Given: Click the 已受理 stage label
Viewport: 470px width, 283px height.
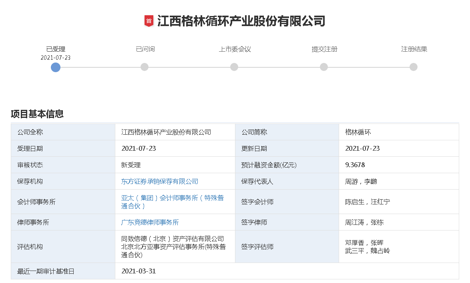Looking at the screenshot, I should (x=55, y=49).
